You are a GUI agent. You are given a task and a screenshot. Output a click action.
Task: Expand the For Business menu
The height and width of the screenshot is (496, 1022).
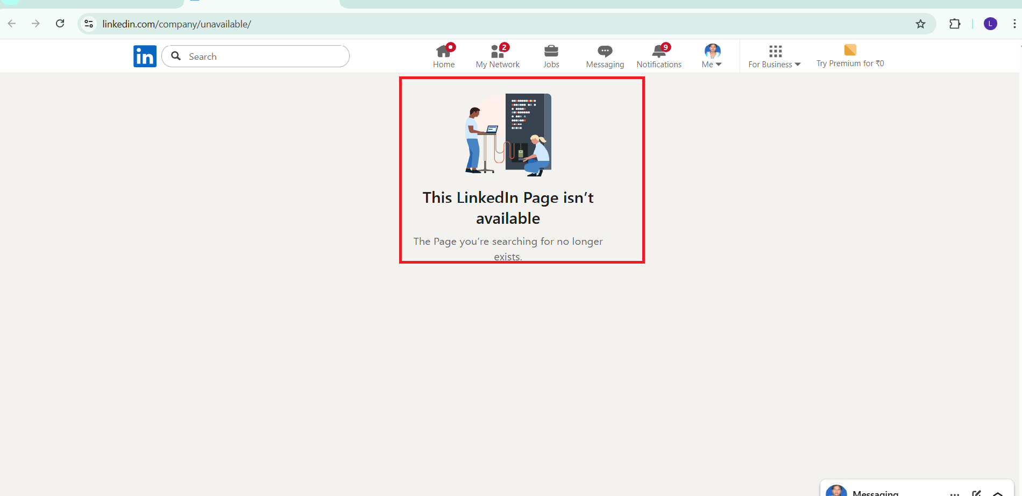[775, 56]
